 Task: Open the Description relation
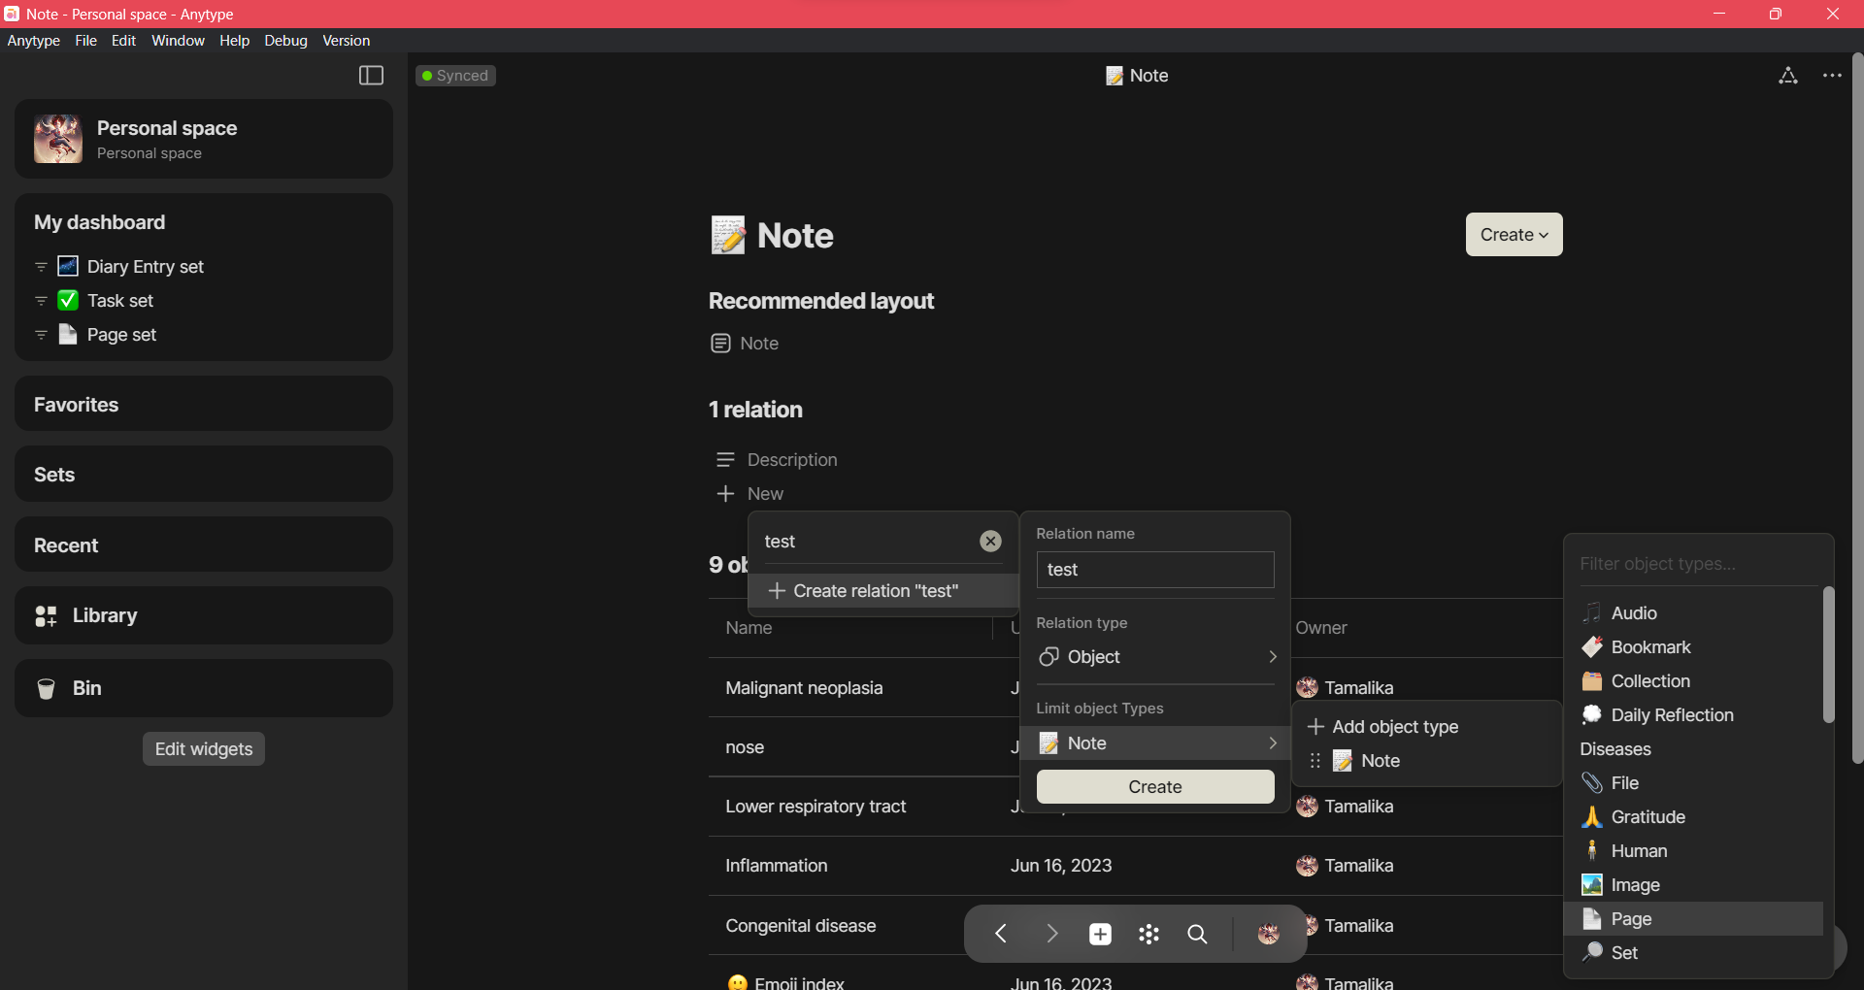777,460
